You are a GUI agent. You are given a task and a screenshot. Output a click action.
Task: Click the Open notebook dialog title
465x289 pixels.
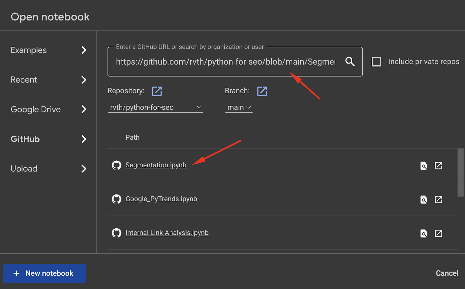50,17
